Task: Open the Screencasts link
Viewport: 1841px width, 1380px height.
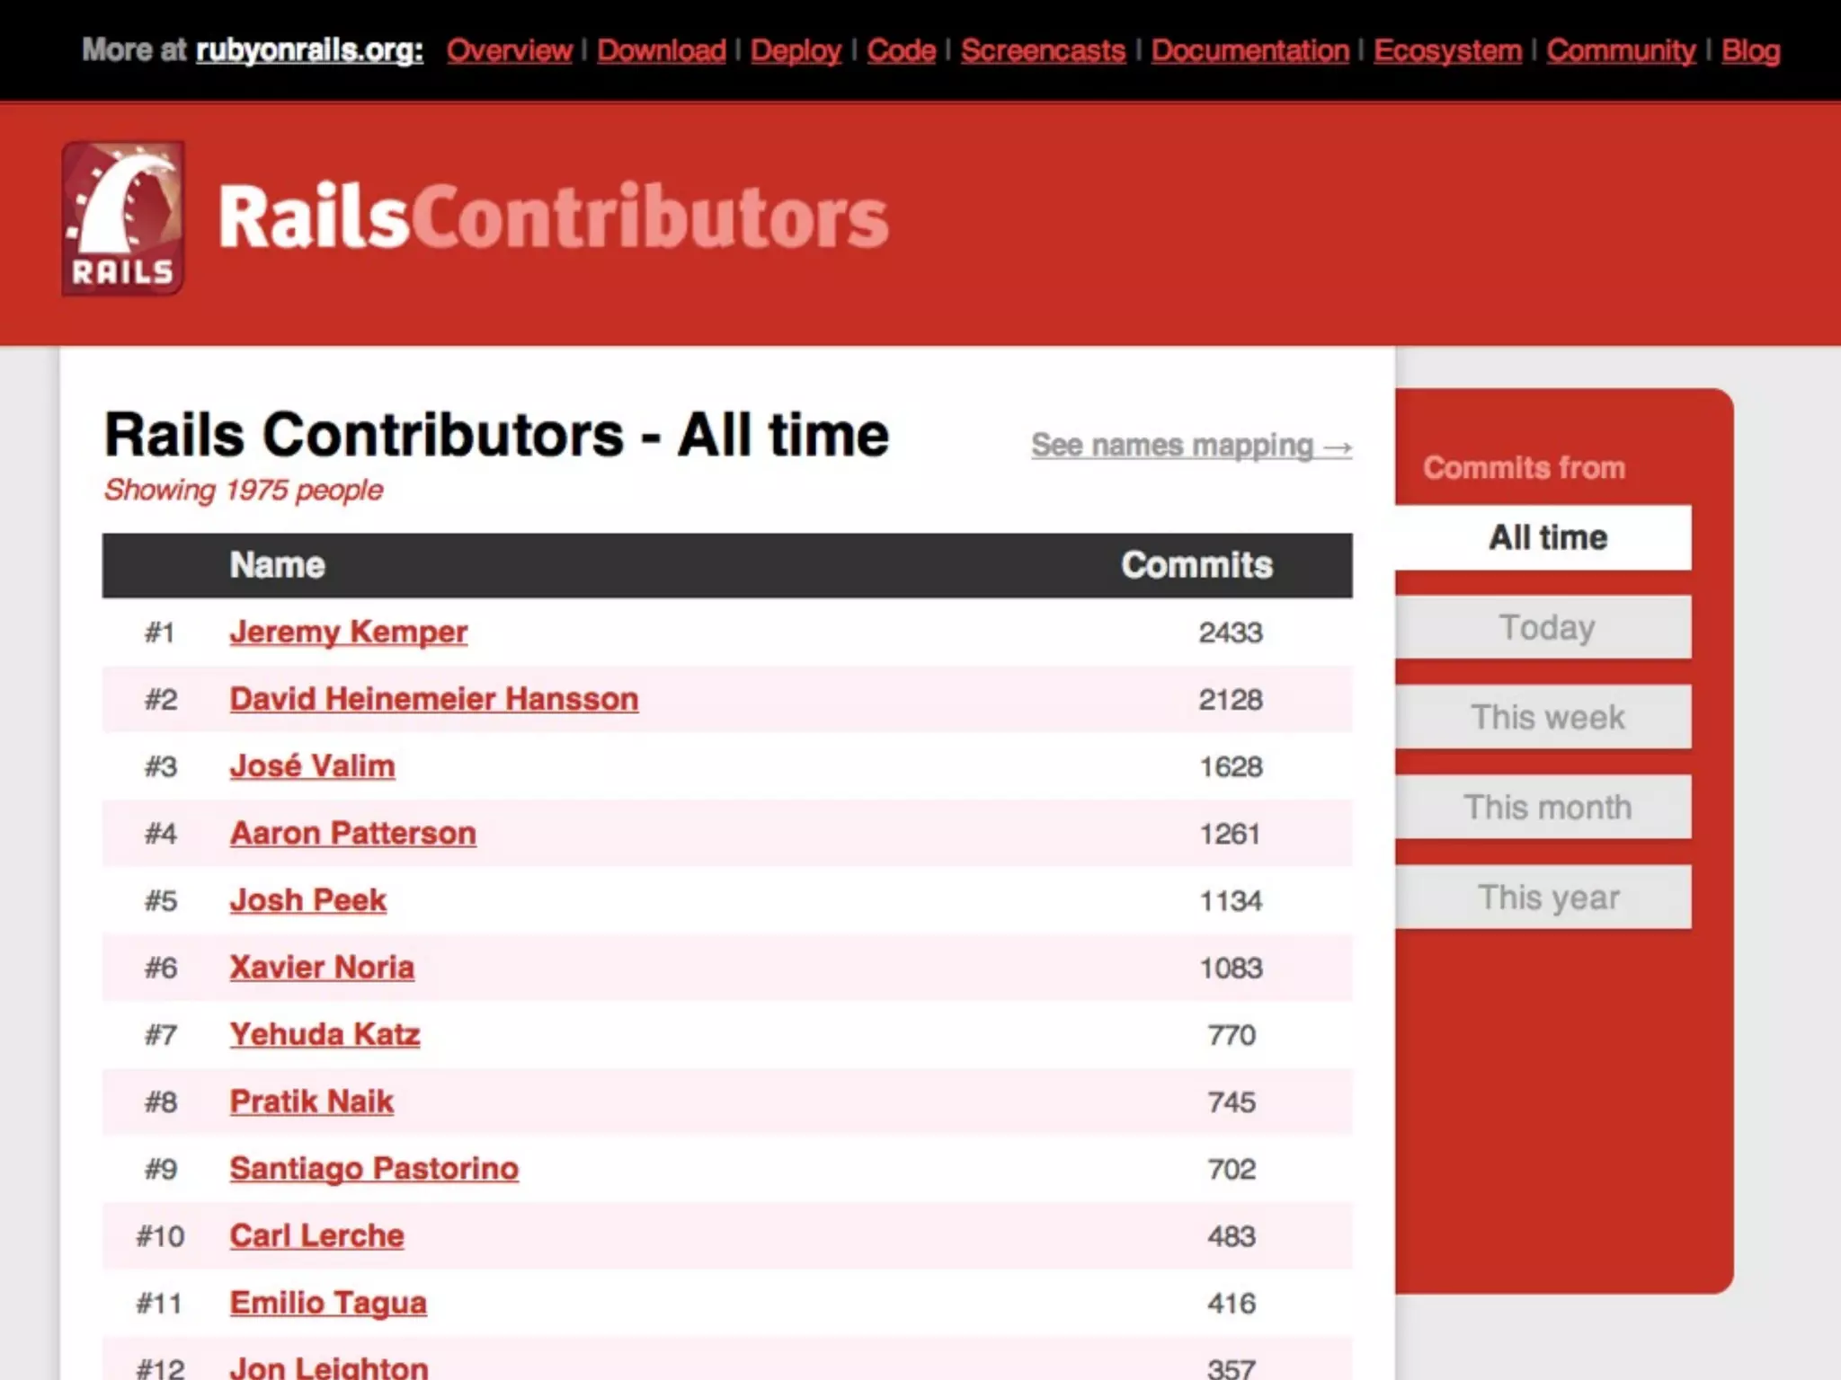Action: pos(1043,50)
